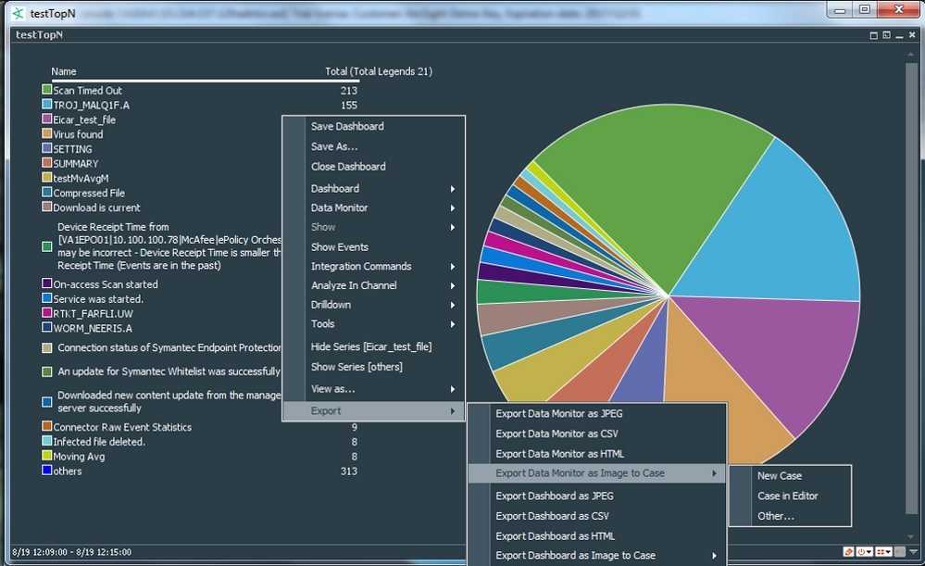Click the SUMMARY legend swatch
This screenshot has width=925, height=566.
(46, 163)
